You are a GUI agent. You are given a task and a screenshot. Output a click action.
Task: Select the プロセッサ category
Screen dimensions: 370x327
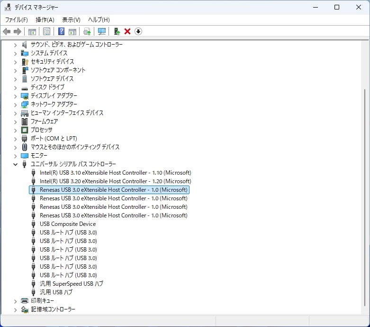41,130
